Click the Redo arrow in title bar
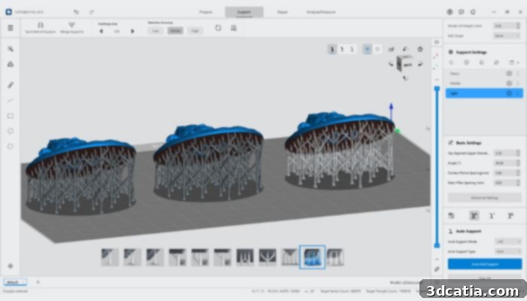 pos(92,12)
